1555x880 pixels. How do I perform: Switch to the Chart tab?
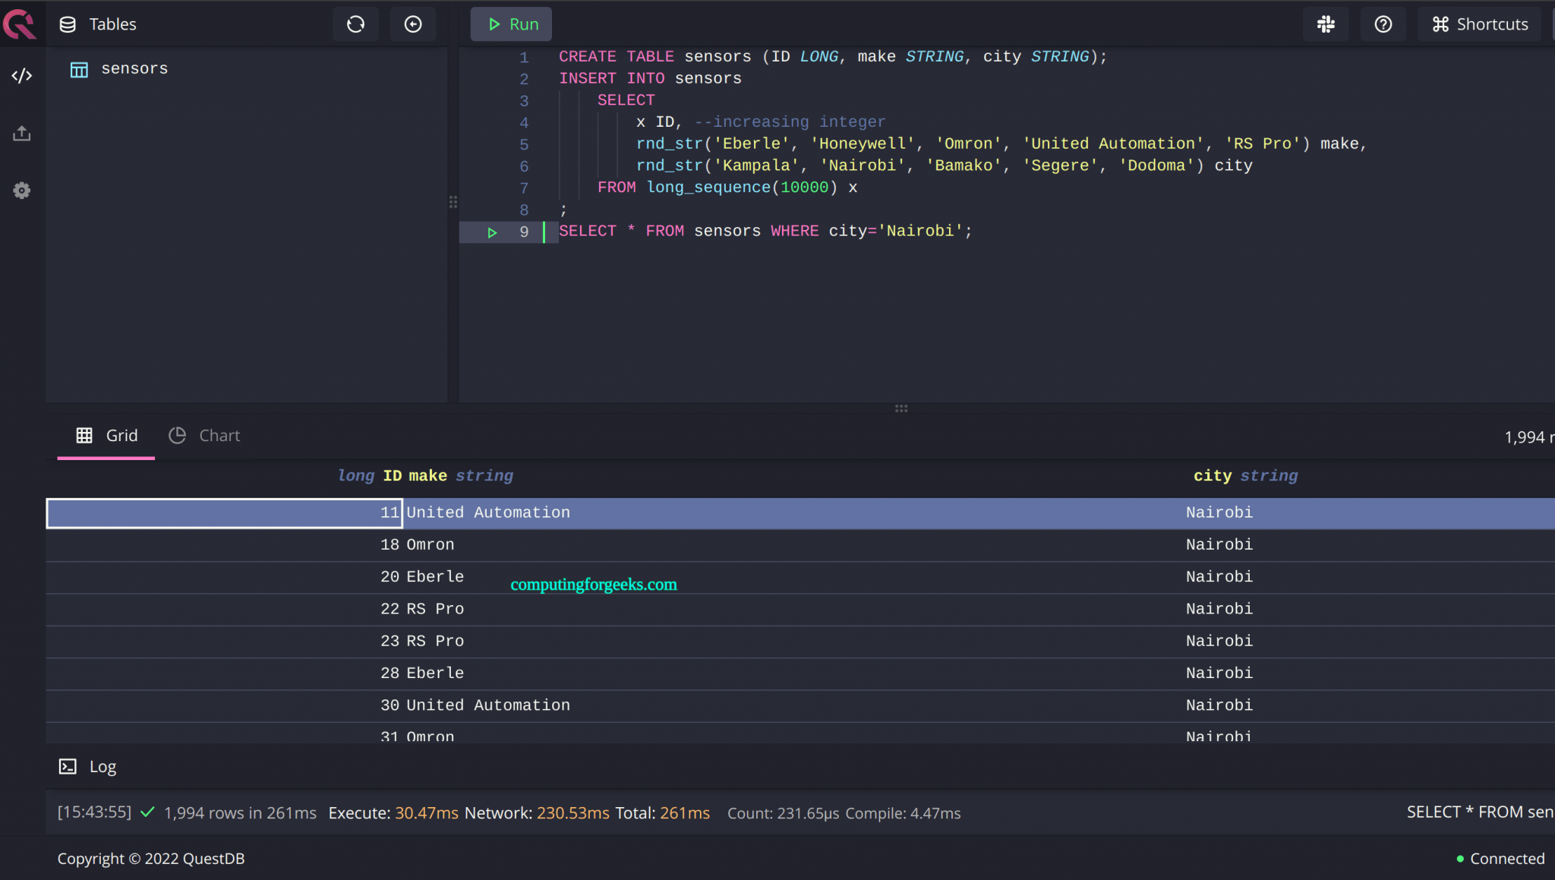(x=203, y=435)
